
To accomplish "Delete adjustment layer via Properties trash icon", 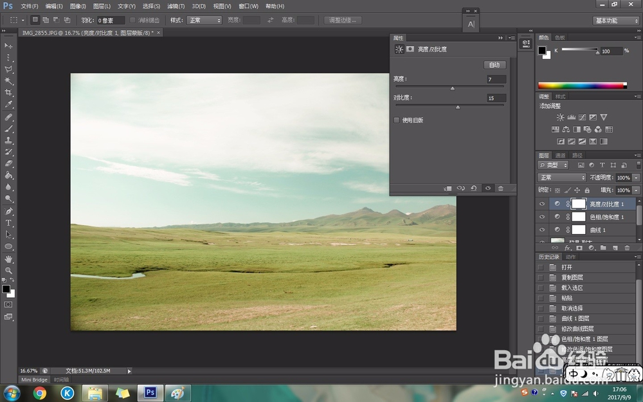I will tap(501, 188).
